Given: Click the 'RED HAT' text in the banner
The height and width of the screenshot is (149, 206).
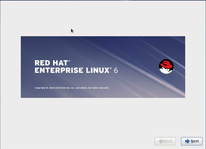Looking at the screenshot, I should (x=51, y=63).
